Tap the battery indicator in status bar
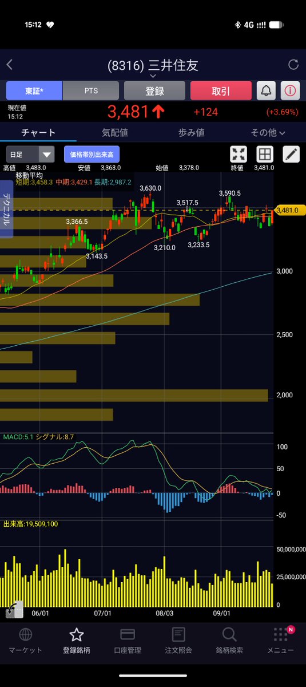This screenshot has height=687, width=306. tap(277, 25)
